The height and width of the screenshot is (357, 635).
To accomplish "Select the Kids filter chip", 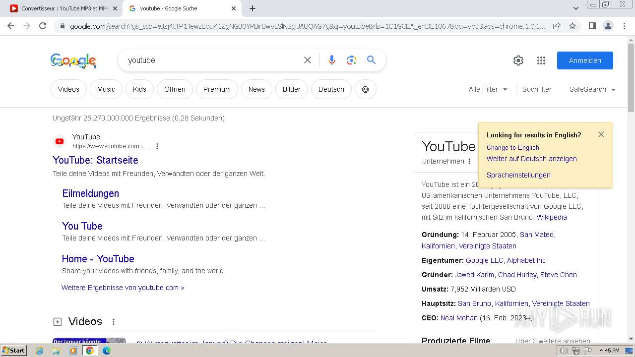I will click(x=139, y=89).
